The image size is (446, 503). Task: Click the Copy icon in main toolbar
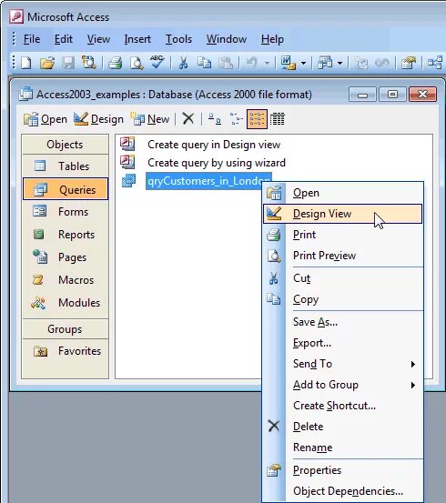click(x=204, y=63)
